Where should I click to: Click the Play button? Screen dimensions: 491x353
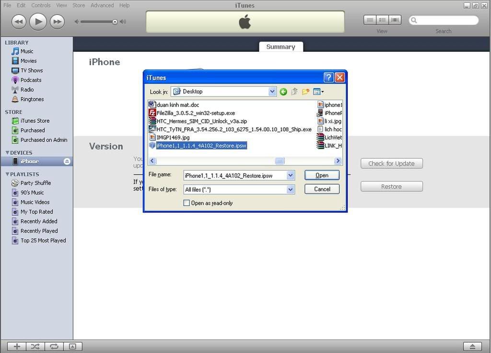point(38,22)
